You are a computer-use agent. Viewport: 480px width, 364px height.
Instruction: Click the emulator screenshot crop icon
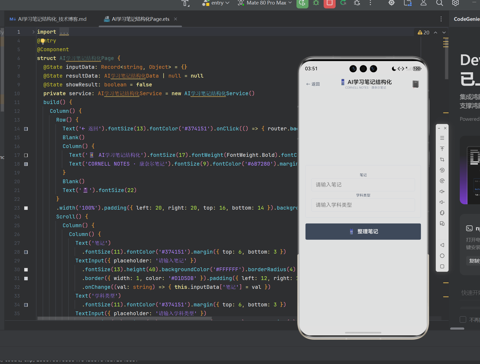coord(442,159)
